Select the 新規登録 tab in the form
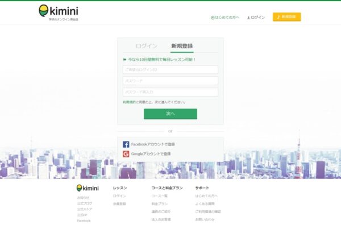The image size is (341, 225). 182,46
